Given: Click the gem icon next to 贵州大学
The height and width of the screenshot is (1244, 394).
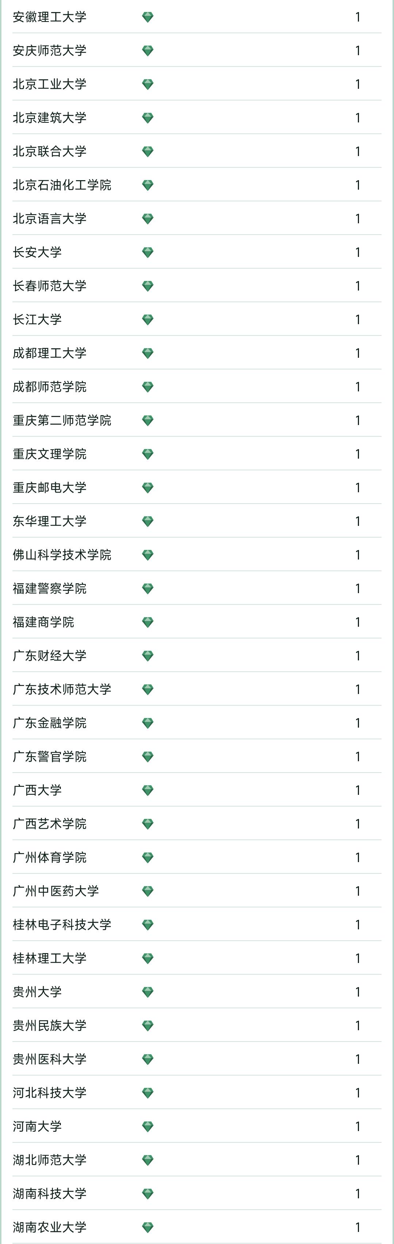Looking at the screenshot, I should click(148, 993).
